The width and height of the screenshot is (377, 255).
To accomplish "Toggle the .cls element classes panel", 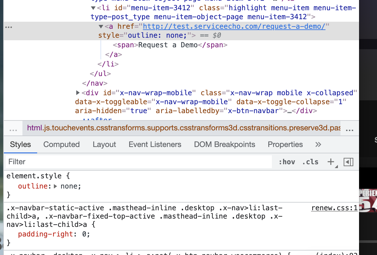I will [310, 162].
